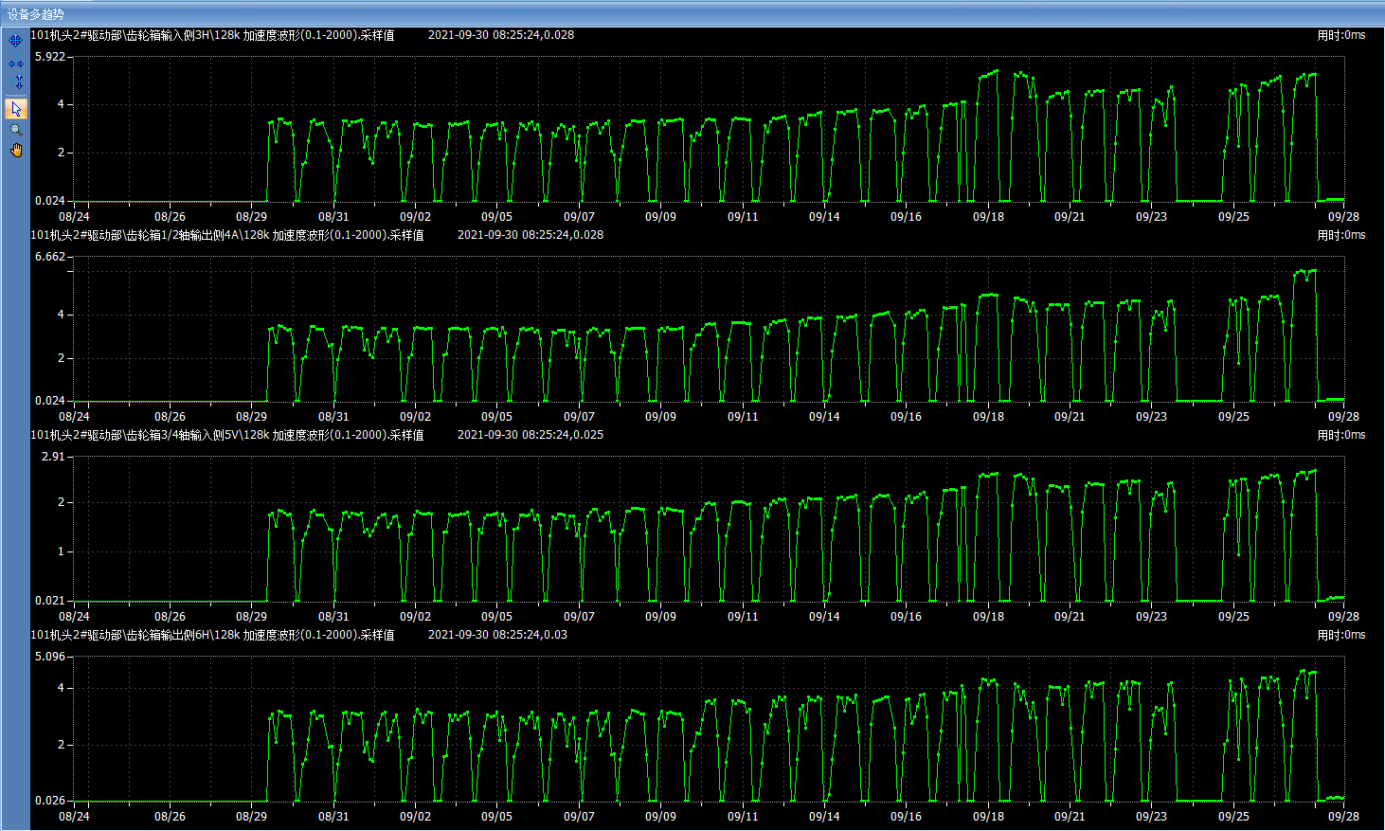
Task: Click the 09/09 date tick on the third chart
Action: [x=660, y=617]
